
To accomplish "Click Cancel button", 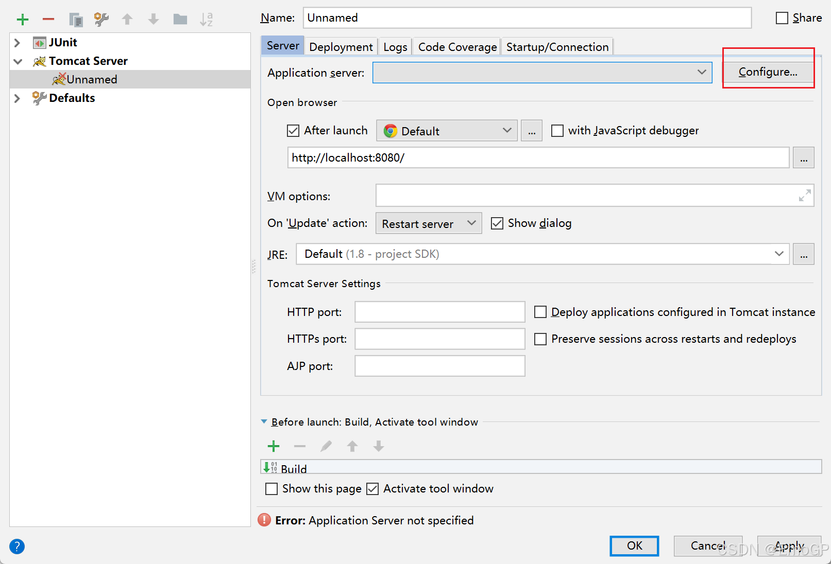I will point(708,546).
